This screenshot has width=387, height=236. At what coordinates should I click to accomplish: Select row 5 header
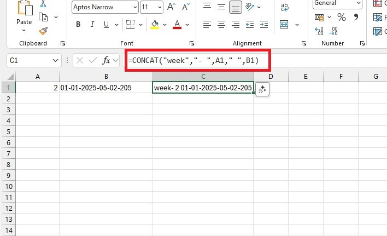coord(8,131)
